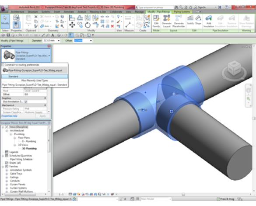The image size is (256, 206).
Task: Expand the Cable Trays family node
Action: [7, 174]
